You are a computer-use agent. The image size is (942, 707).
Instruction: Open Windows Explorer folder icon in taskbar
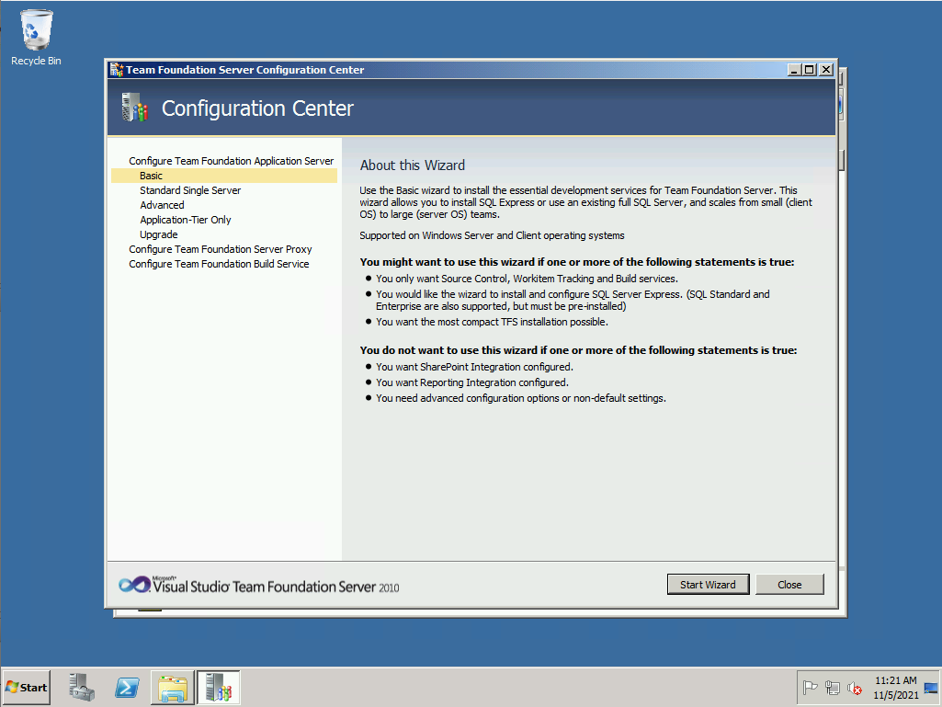173,687
